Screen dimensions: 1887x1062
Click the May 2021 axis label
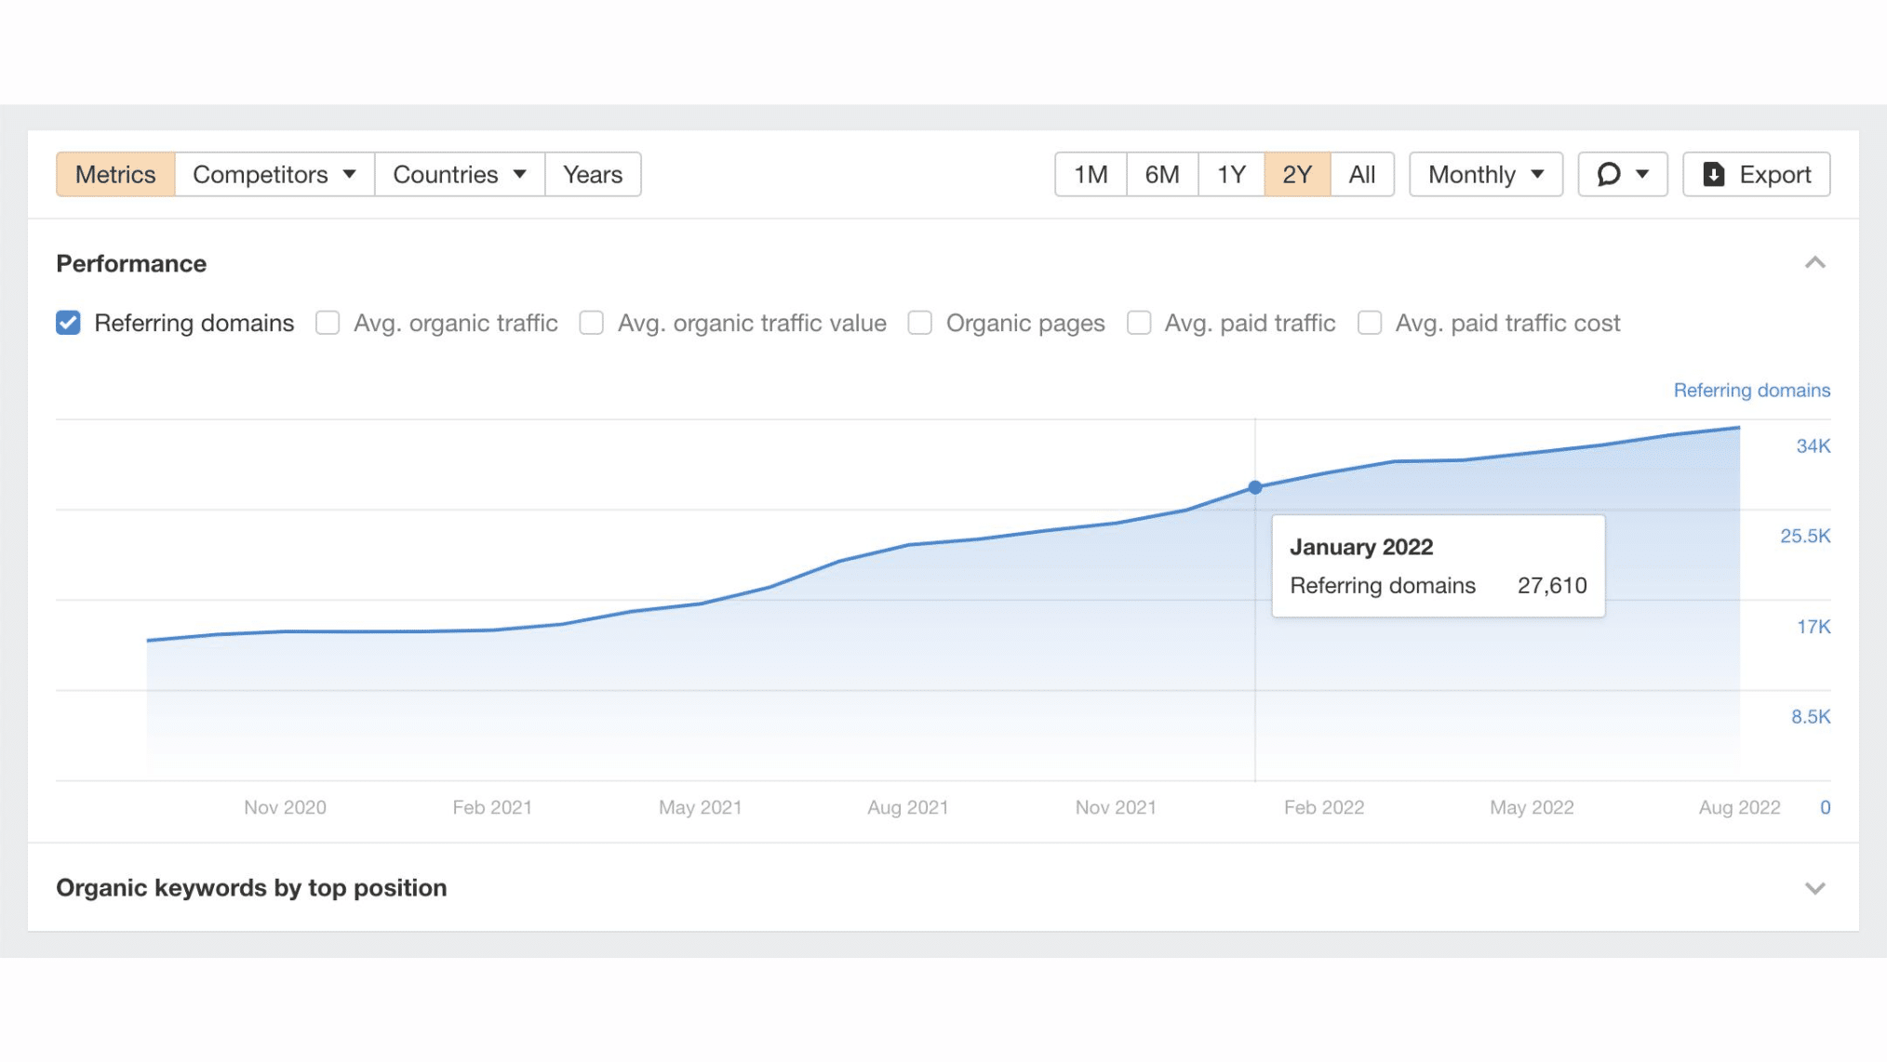[701, 807]
